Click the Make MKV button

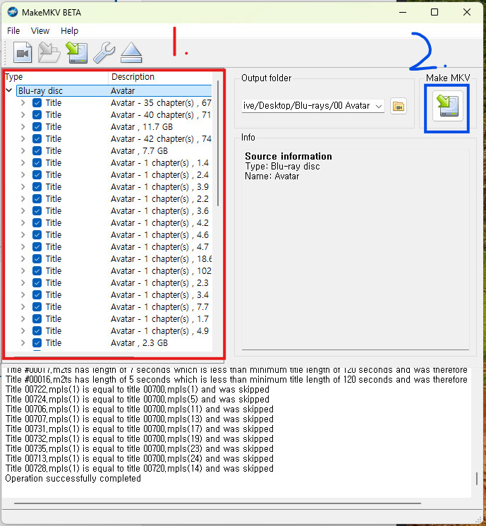pos(447,106)
